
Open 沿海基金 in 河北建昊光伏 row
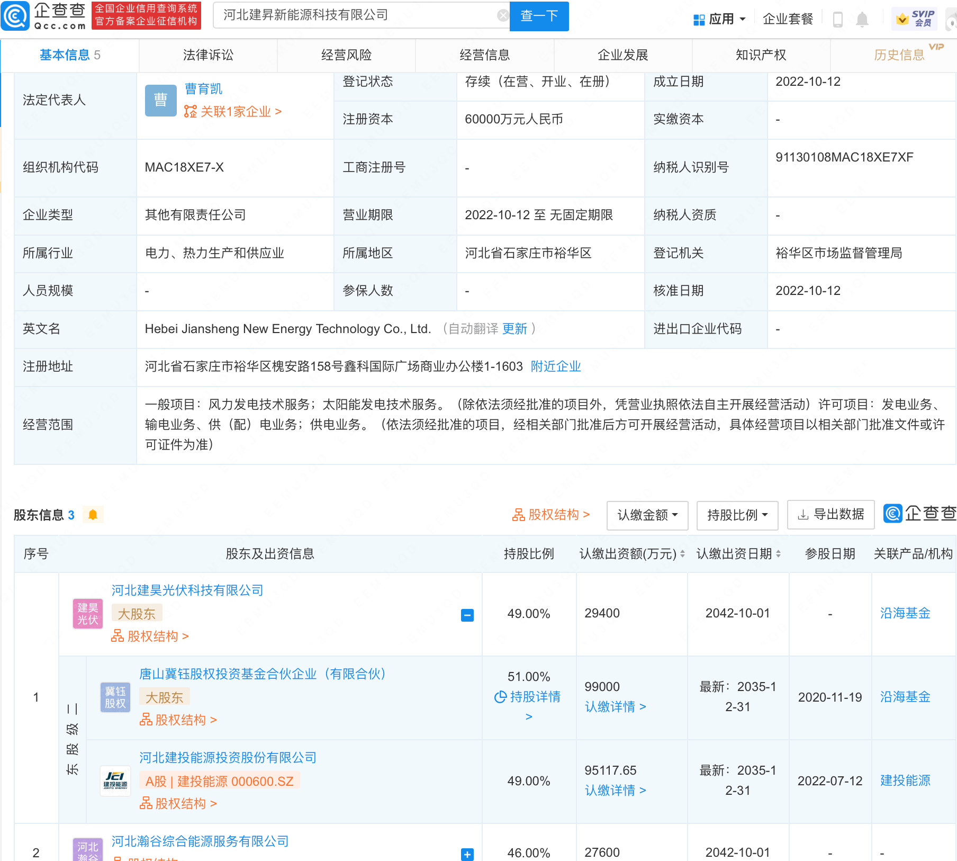905,613
